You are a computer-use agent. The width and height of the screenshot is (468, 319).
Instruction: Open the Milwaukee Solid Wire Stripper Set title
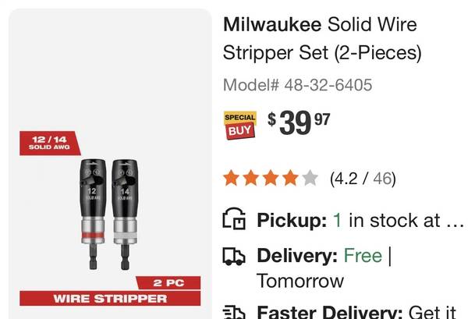(322, 38)
